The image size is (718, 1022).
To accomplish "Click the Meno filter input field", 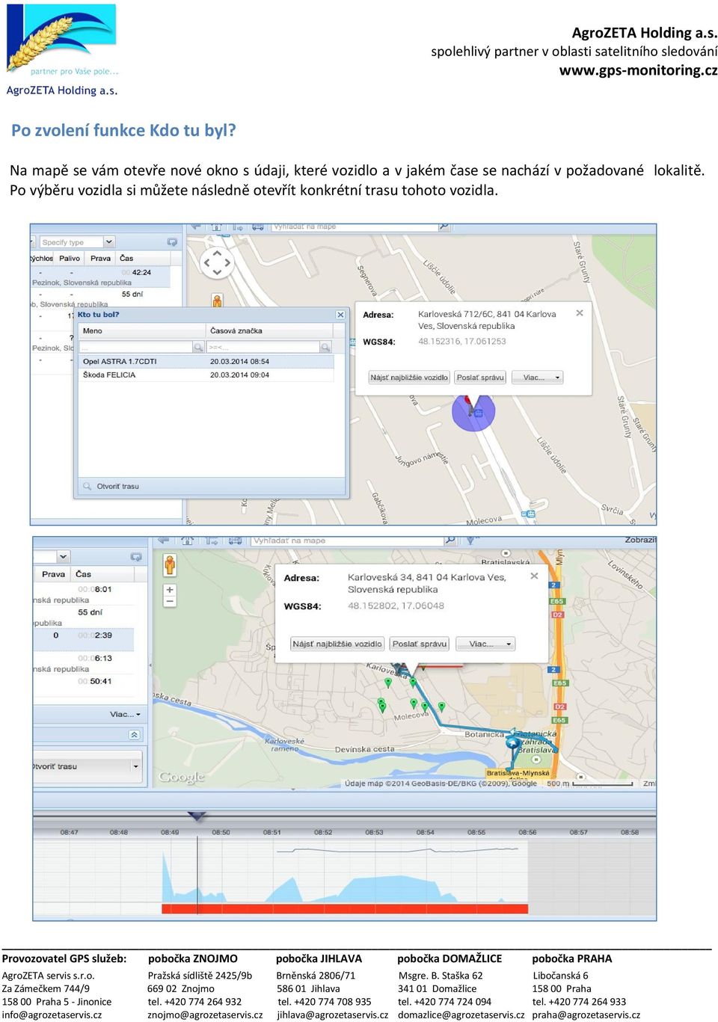I will pos(136,348).
